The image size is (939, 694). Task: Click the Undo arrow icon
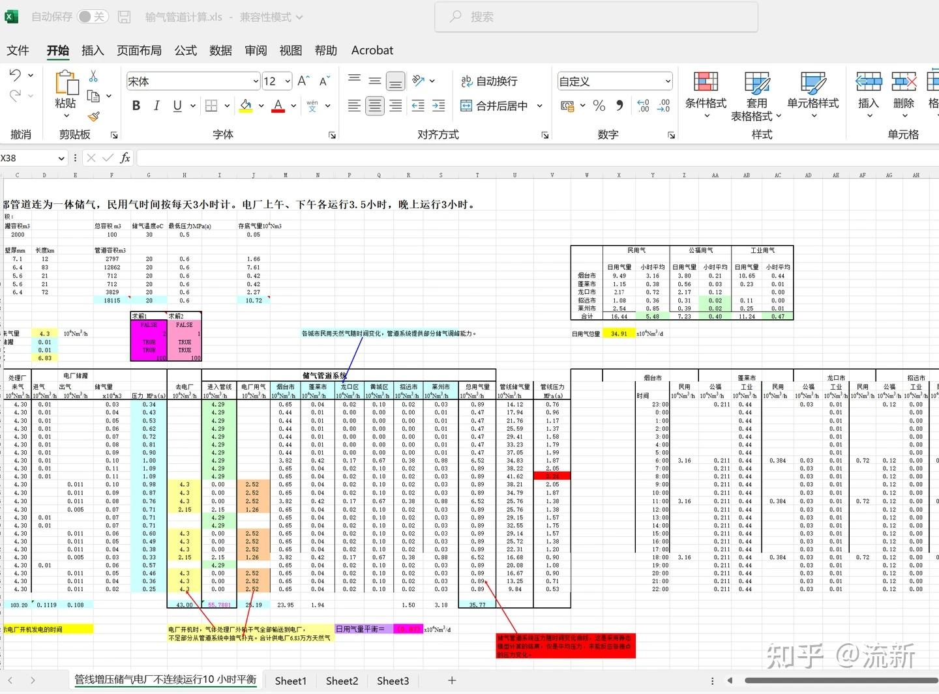pyautogui.click(x=15, y=76)
